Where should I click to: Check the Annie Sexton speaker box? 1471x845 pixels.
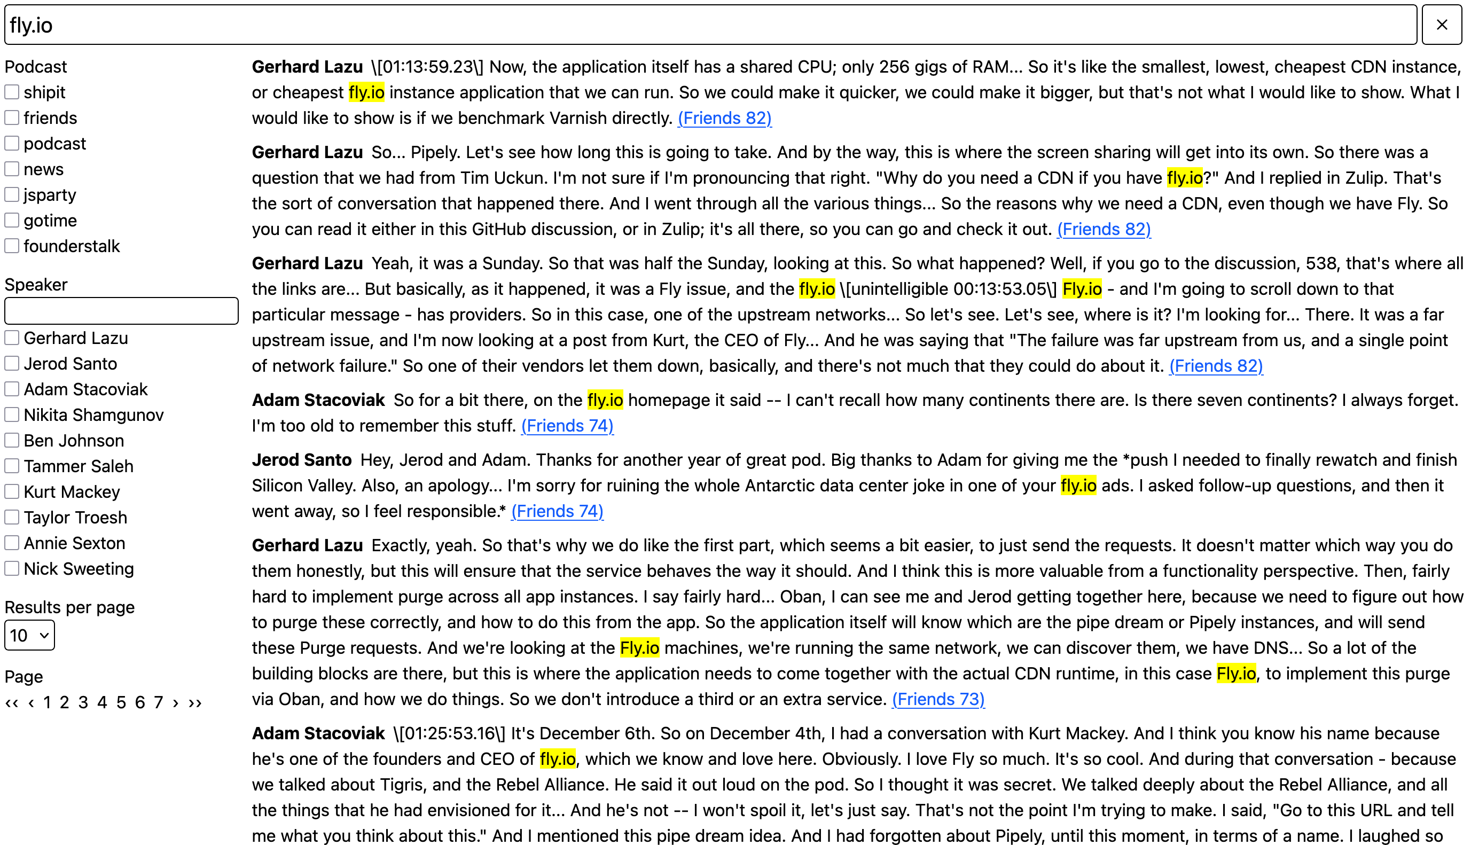(12, 543)
